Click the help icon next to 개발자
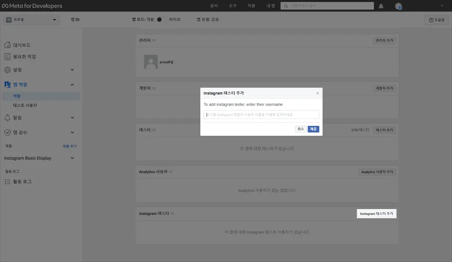452x262 pixels. [154, 88]
